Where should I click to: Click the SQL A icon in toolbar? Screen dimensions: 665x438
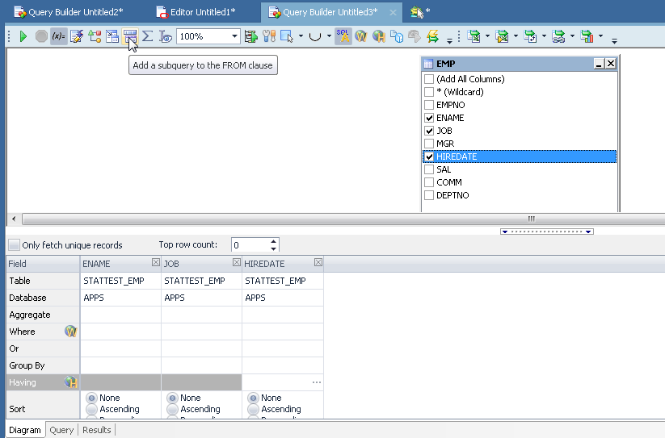point(343,36)
